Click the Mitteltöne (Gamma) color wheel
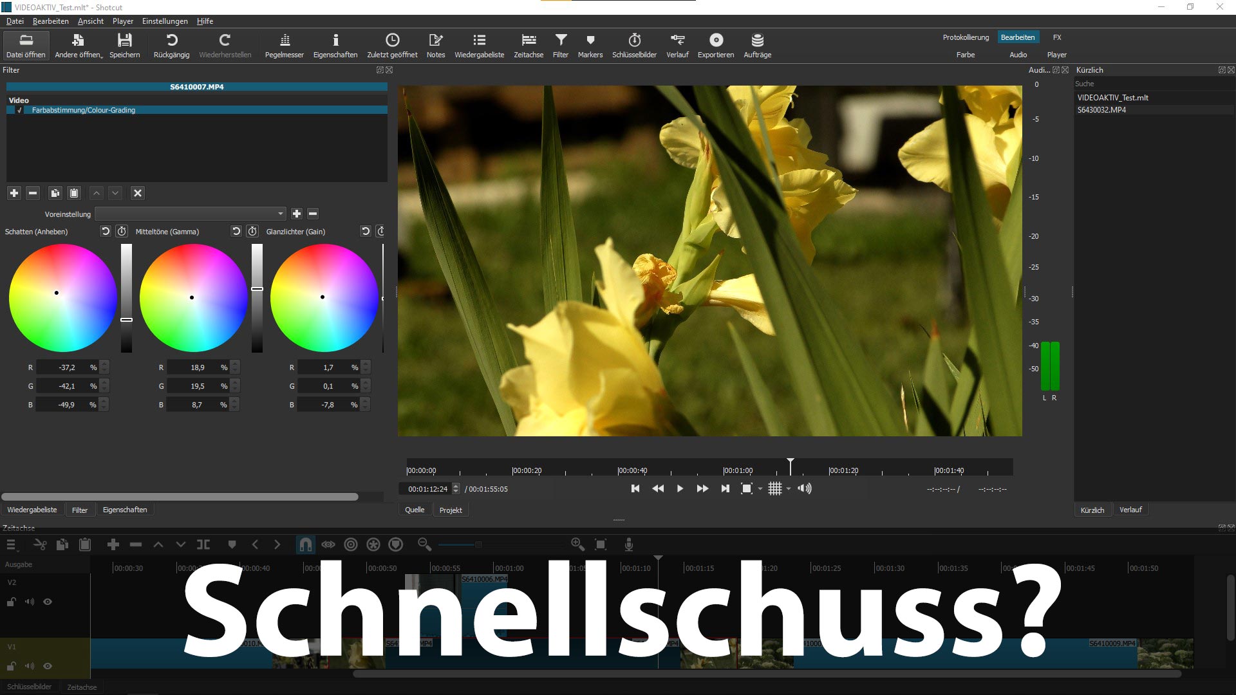This screenshot has width=1236, height=695. 193,298
